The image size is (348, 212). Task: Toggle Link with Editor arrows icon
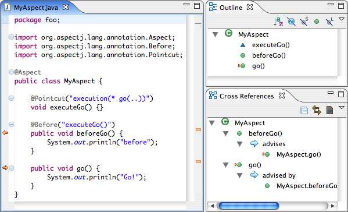pyautogui.click(x=317, y=110)
